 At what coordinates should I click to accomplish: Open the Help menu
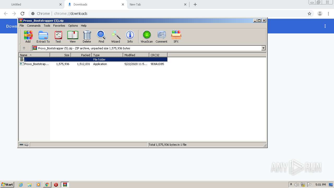coord(83,26)
